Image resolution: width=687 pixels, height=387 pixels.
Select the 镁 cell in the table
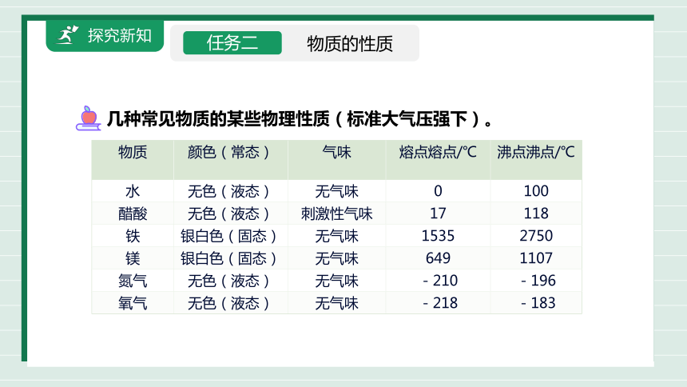tap(133, 258)
